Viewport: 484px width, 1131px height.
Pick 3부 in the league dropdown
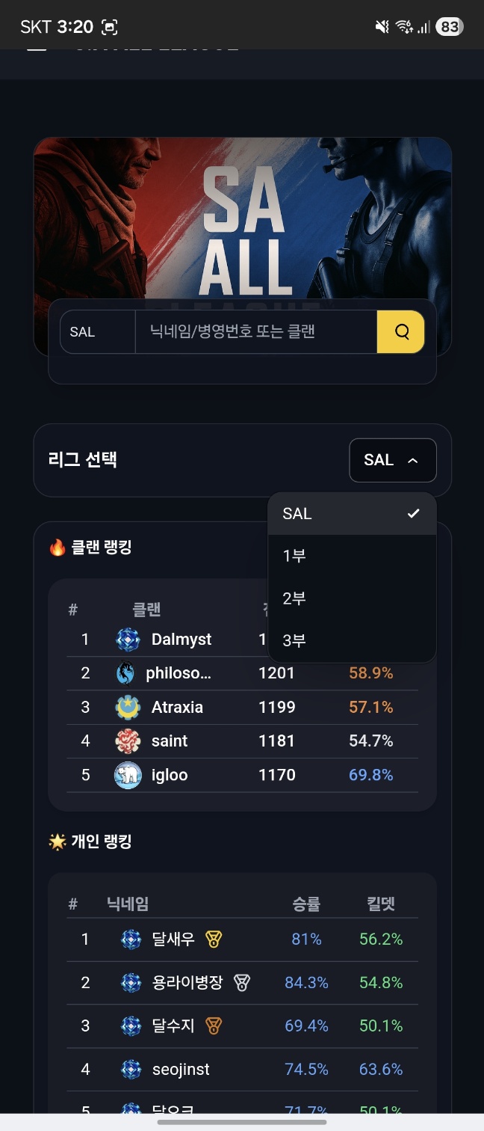point(351,641)
